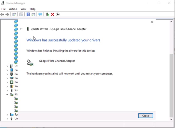Expand the 'Ot' tree node chevron
Screen dimensions: 175x128
click(x=7, y=66)
